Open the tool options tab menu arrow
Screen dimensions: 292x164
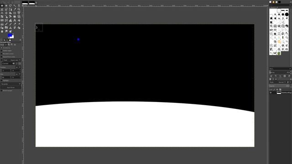click(20, 40)
